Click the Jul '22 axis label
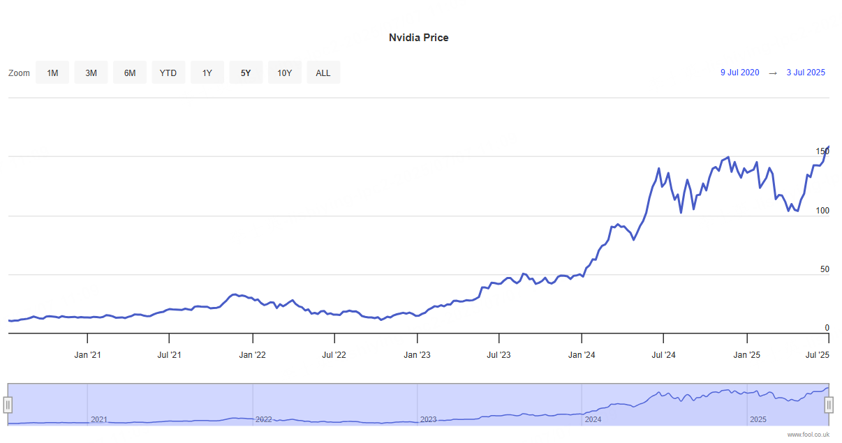The height and width of the screenshot is (443, 842). (334, 355)
